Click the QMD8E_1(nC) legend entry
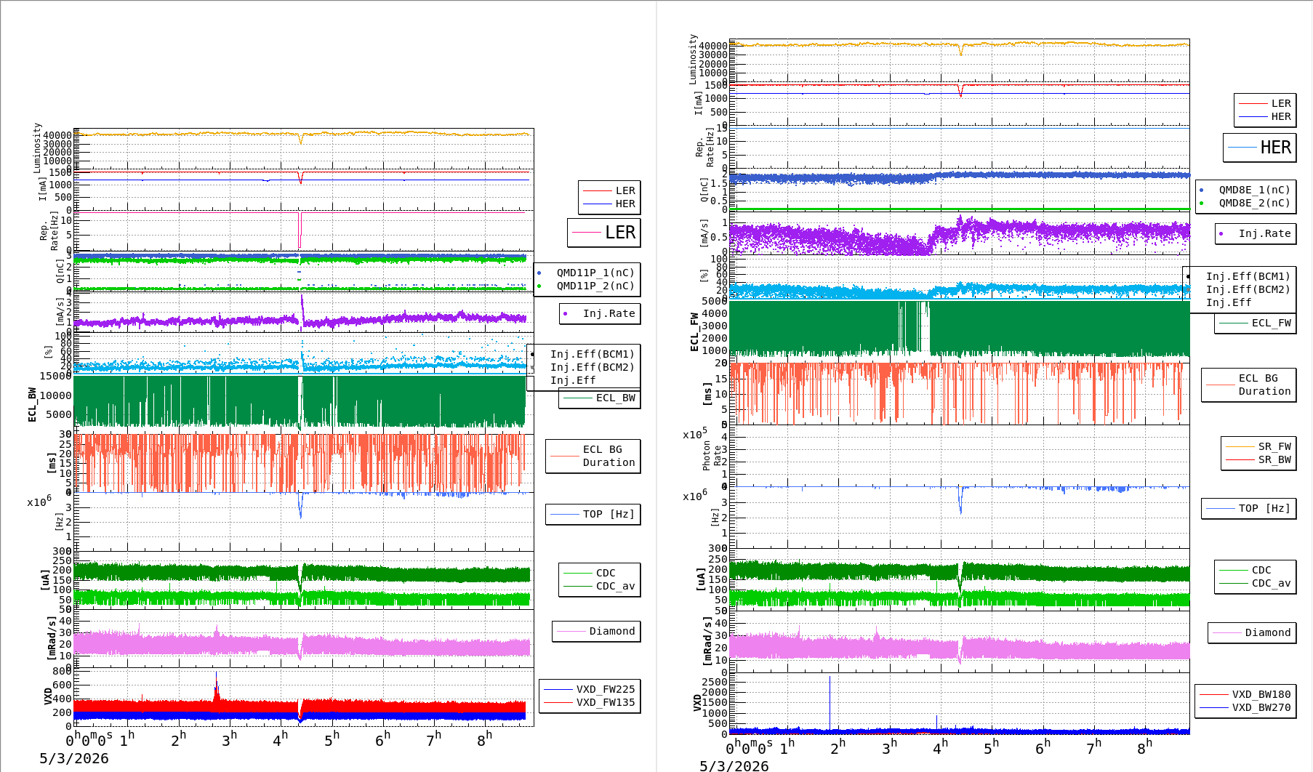 (1245, 190)
